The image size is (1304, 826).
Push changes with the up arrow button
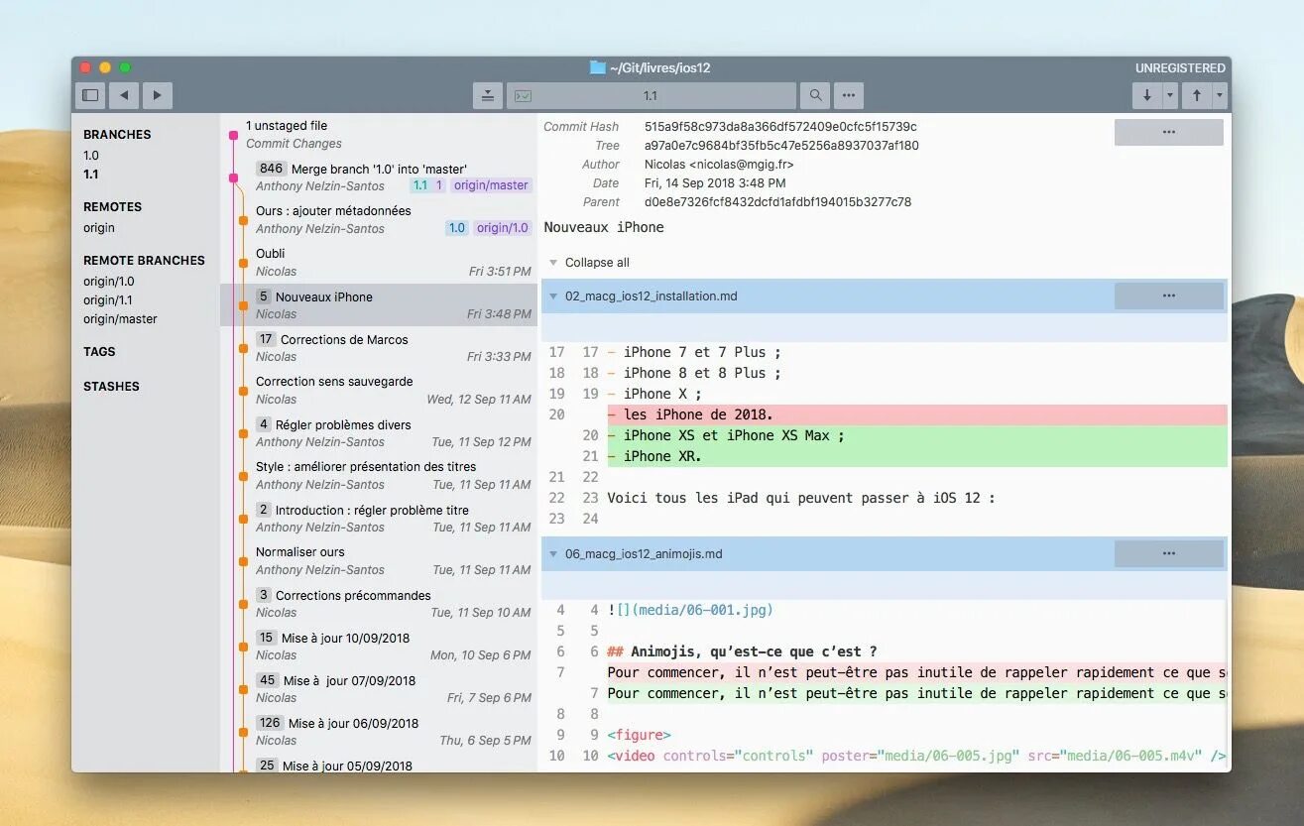[1197, 95]
